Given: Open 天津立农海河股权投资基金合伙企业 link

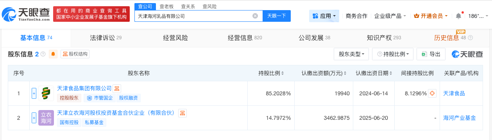Looking at the screenshot, I should pos(116,113).
